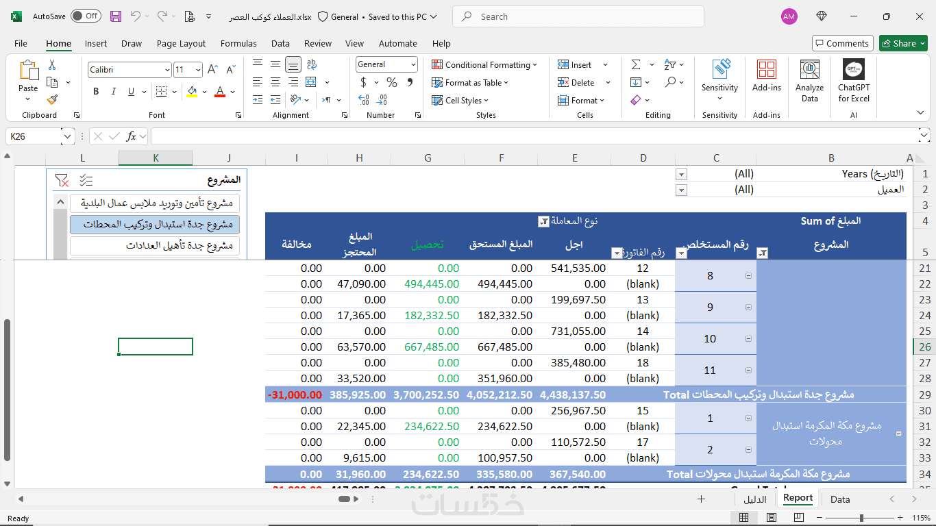Click the Borders icon

(160, 91)
